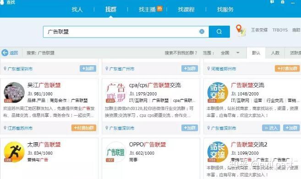Click 付费加群 for the 河南省郑州市 group
Viewport: 301px width, 179px height.
pos(287,68)
